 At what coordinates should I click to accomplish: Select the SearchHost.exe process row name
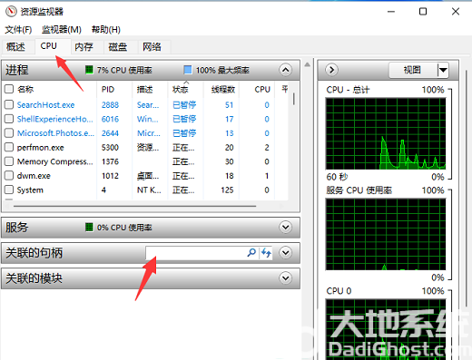(x=45, y=105)
